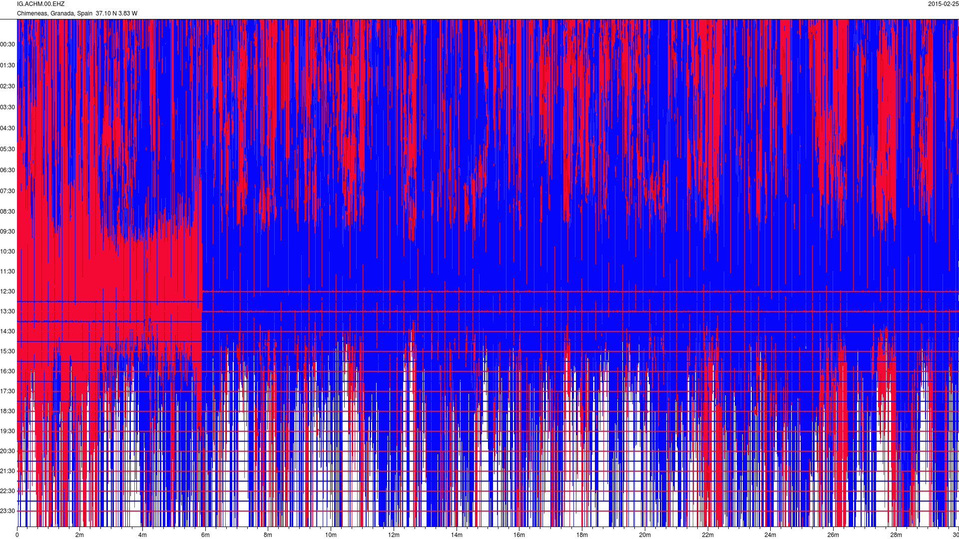Click the 16:30 time label
This screenshot has width=959, height=539.
[7, 371]
